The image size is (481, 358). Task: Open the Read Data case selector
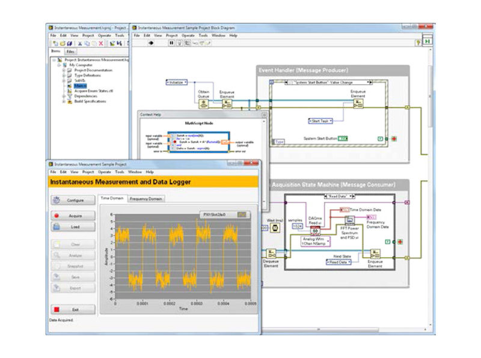[x=339, y=196]
